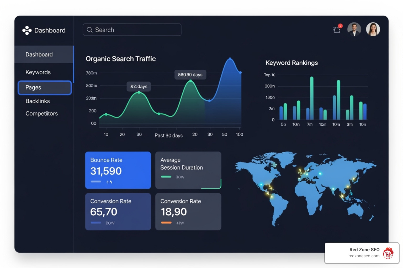This screenshot has height=268, width=403.
Task: Click the '3m' bar chart label
Action: pyautogui.click(x=349, y=124)
